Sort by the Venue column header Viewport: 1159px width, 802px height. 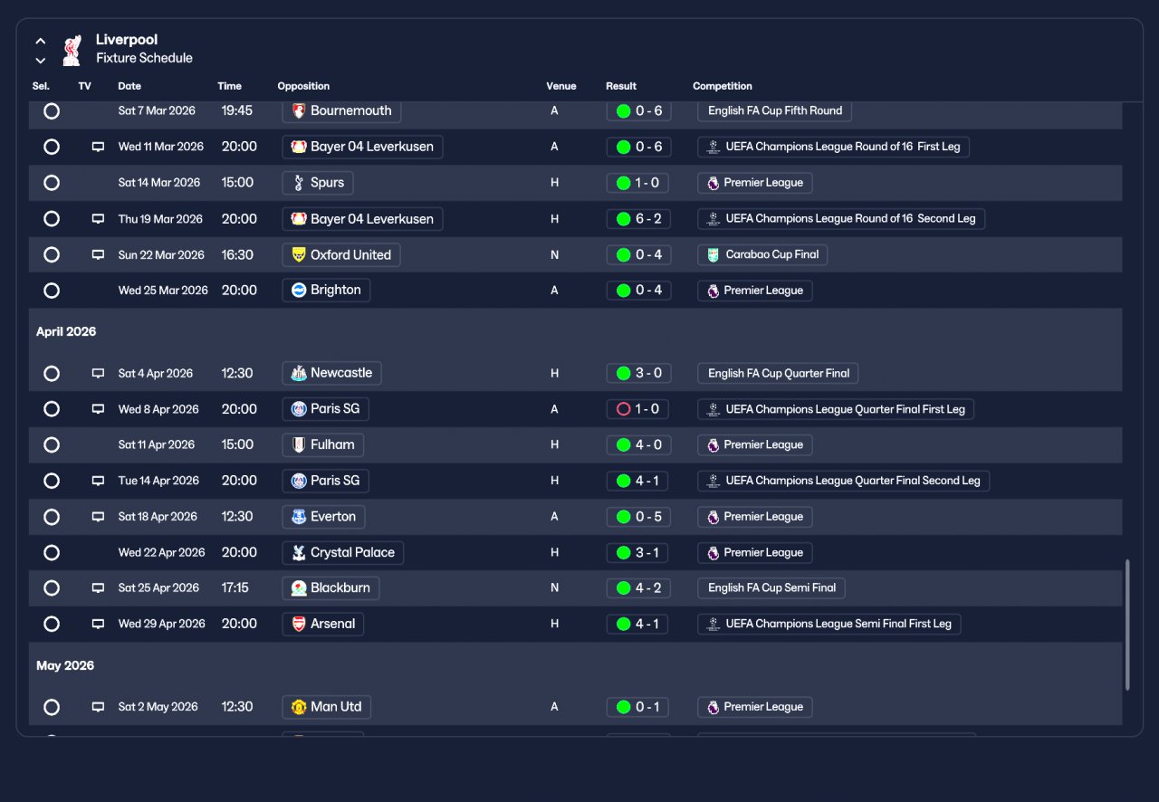(561, 86)
